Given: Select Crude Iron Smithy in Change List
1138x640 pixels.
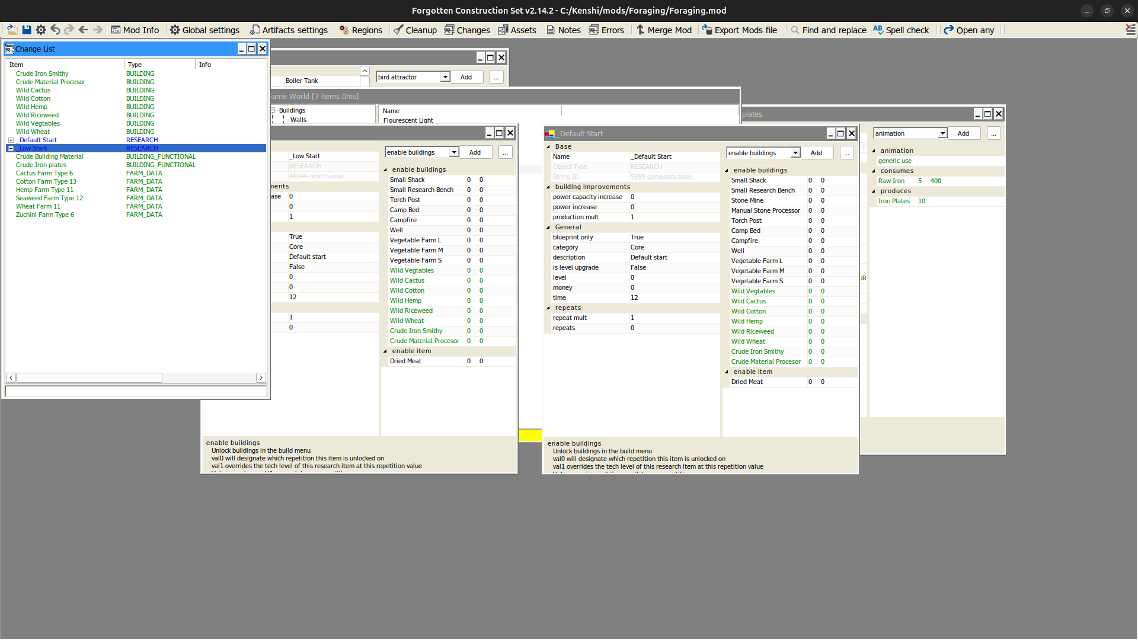Looking at the screenshot, I should pyautogui.click(x=42, y=74).
